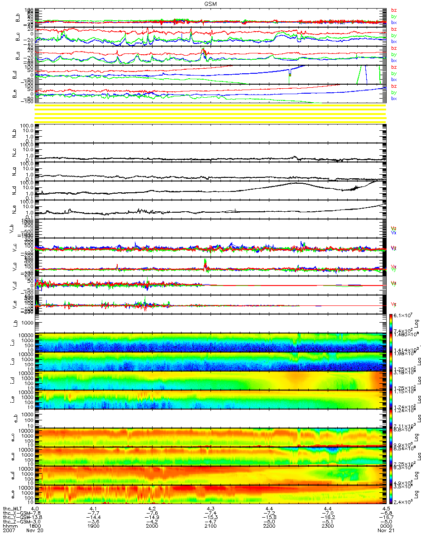This screenshot has width=421, height=543.
Task: Click the -14.4 Y-GSM value
Action: [94, 518]
